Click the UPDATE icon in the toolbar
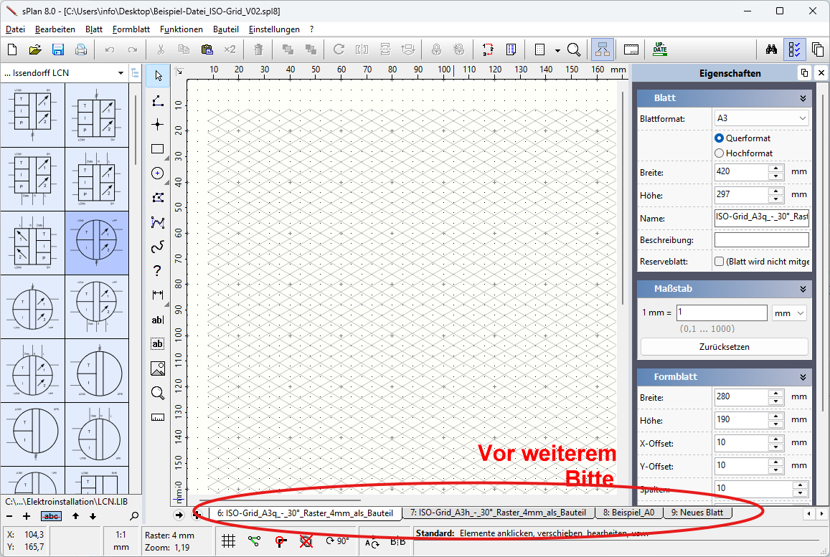The image size is (830, 557). click(x=659, y=49)
